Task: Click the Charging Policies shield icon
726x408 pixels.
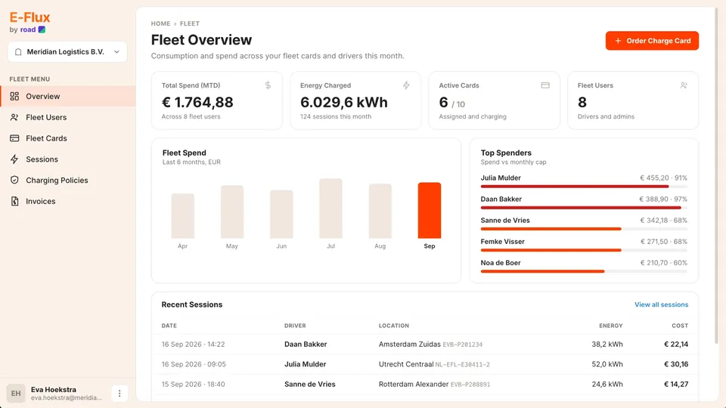Action: click(x=14, y=180)
